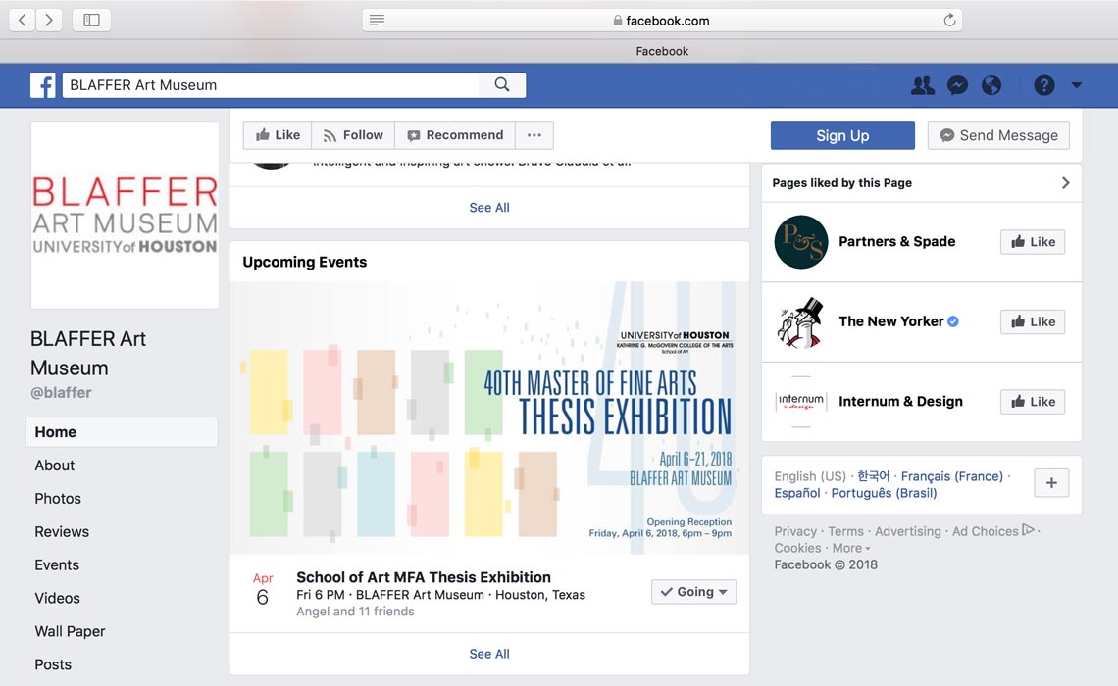Viewport: 1118px width, 686px height.
Task: Click the search magnifier icon
Action: (x=502, y=85)
